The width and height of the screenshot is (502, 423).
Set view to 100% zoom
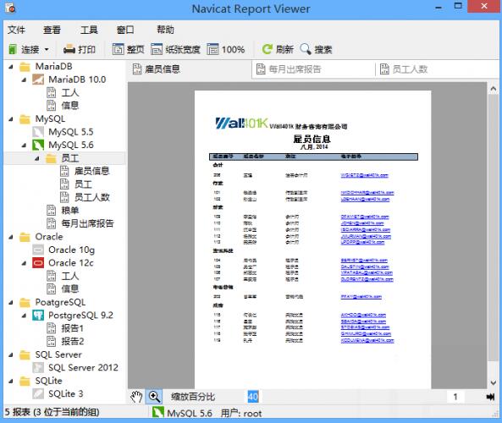tap(226, 49)
